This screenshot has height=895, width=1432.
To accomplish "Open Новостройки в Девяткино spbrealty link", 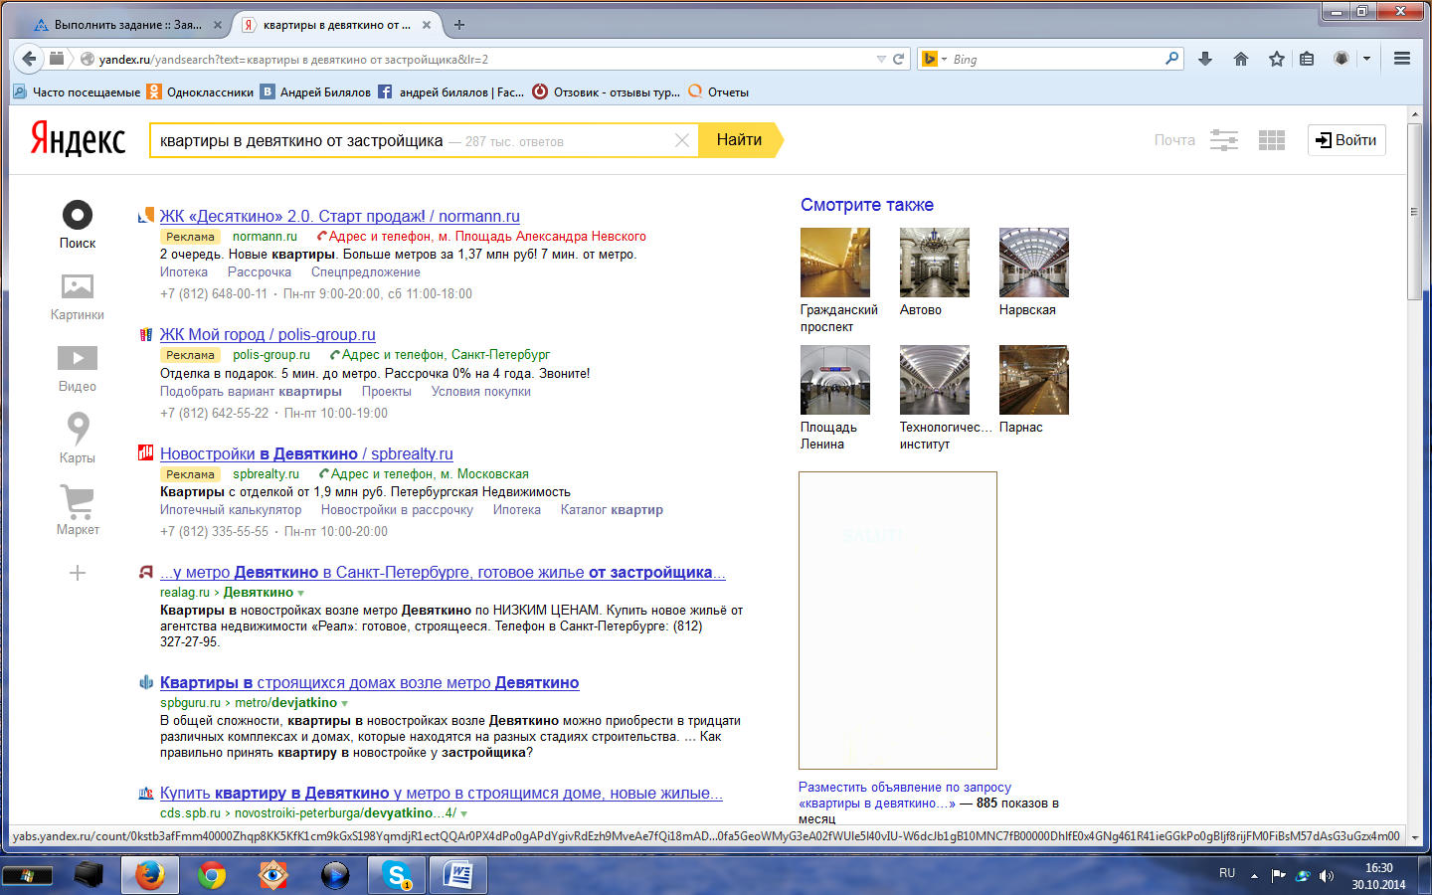I will (306, 453).
